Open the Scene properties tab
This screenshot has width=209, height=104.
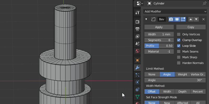click(137, 43)
